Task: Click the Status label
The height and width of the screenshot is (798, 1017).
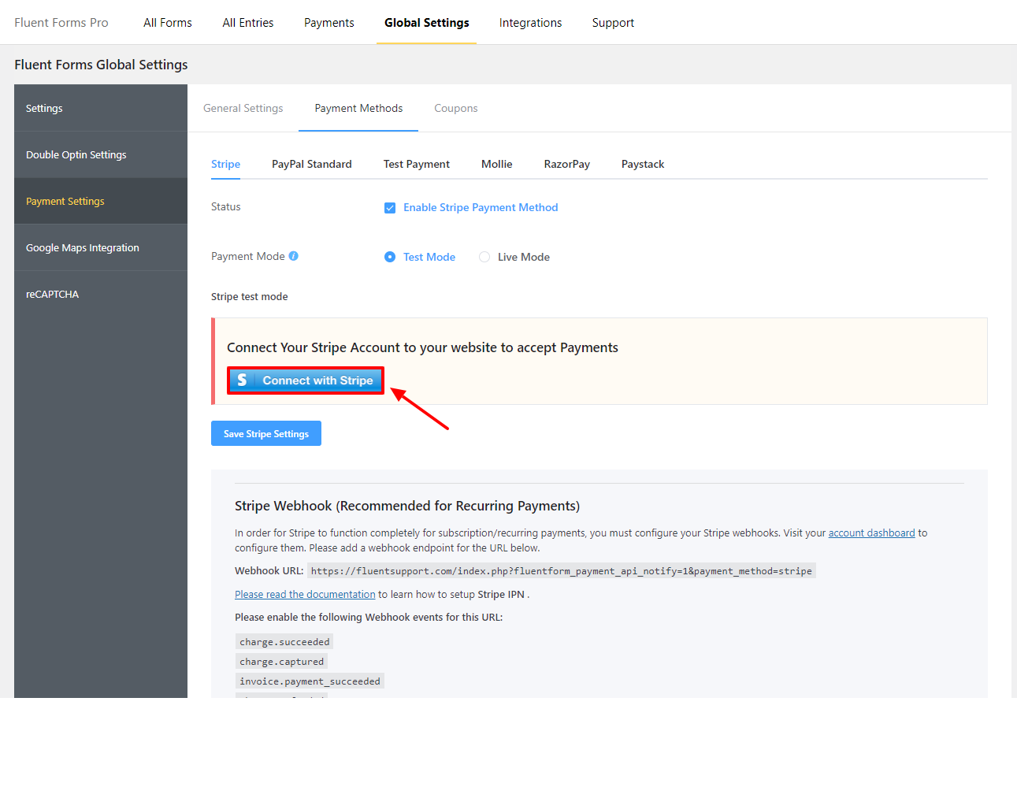Action: [x=226, y=206]
